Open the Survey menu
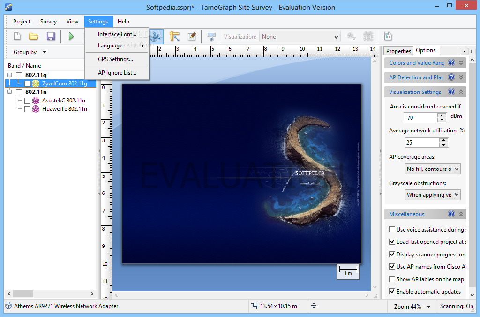Image resolution: width=480 pixels, height=317 pixels. (x=48, y=22)
